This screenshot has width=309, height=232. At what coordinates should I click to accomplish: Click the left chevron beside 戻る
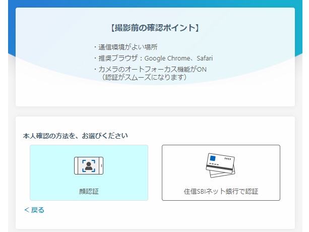[26, 210]
